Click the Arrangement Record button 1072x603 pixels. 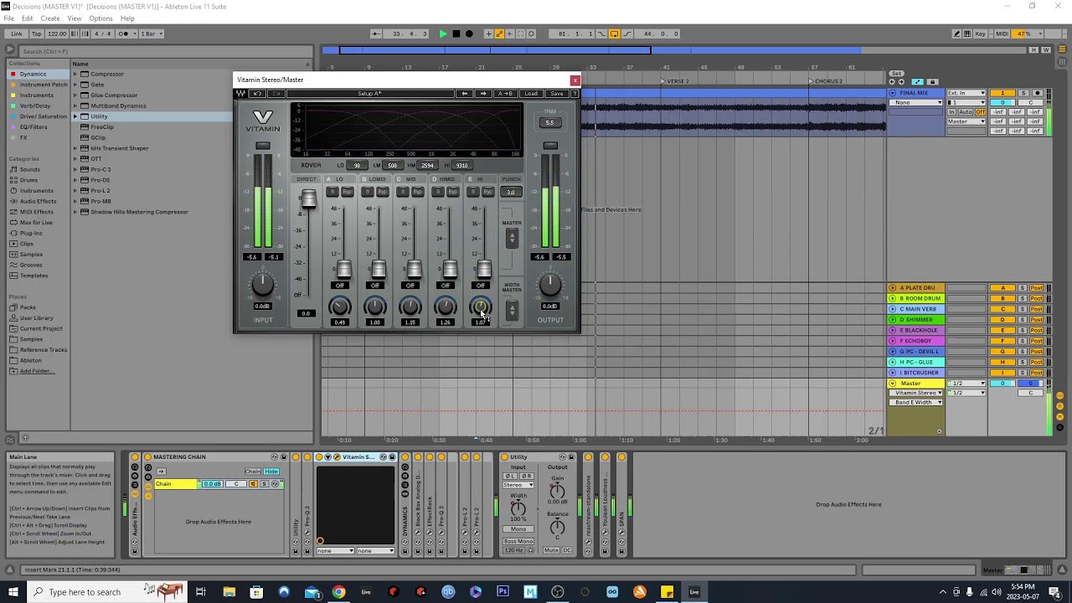click(469, 33)
